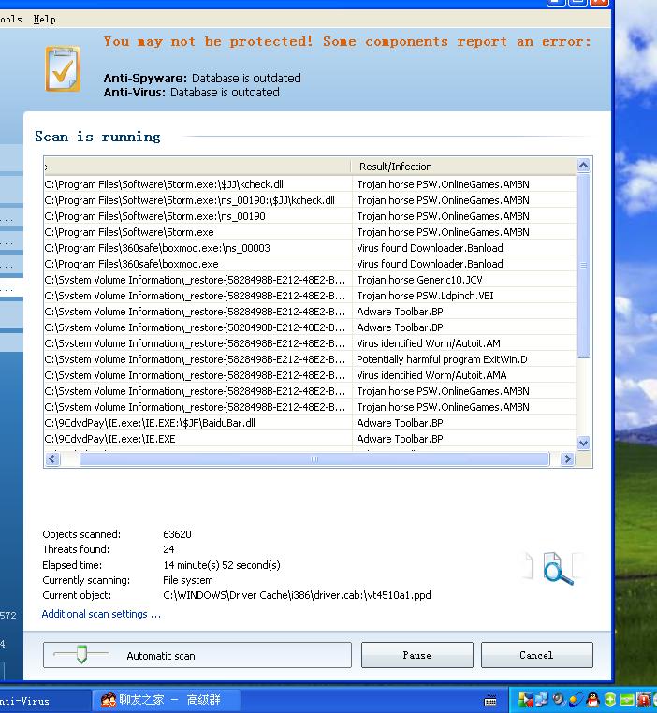Open Additional scan settings link
Image resolution: width=657 pixels, height=713 pixels.
[101, 614]
